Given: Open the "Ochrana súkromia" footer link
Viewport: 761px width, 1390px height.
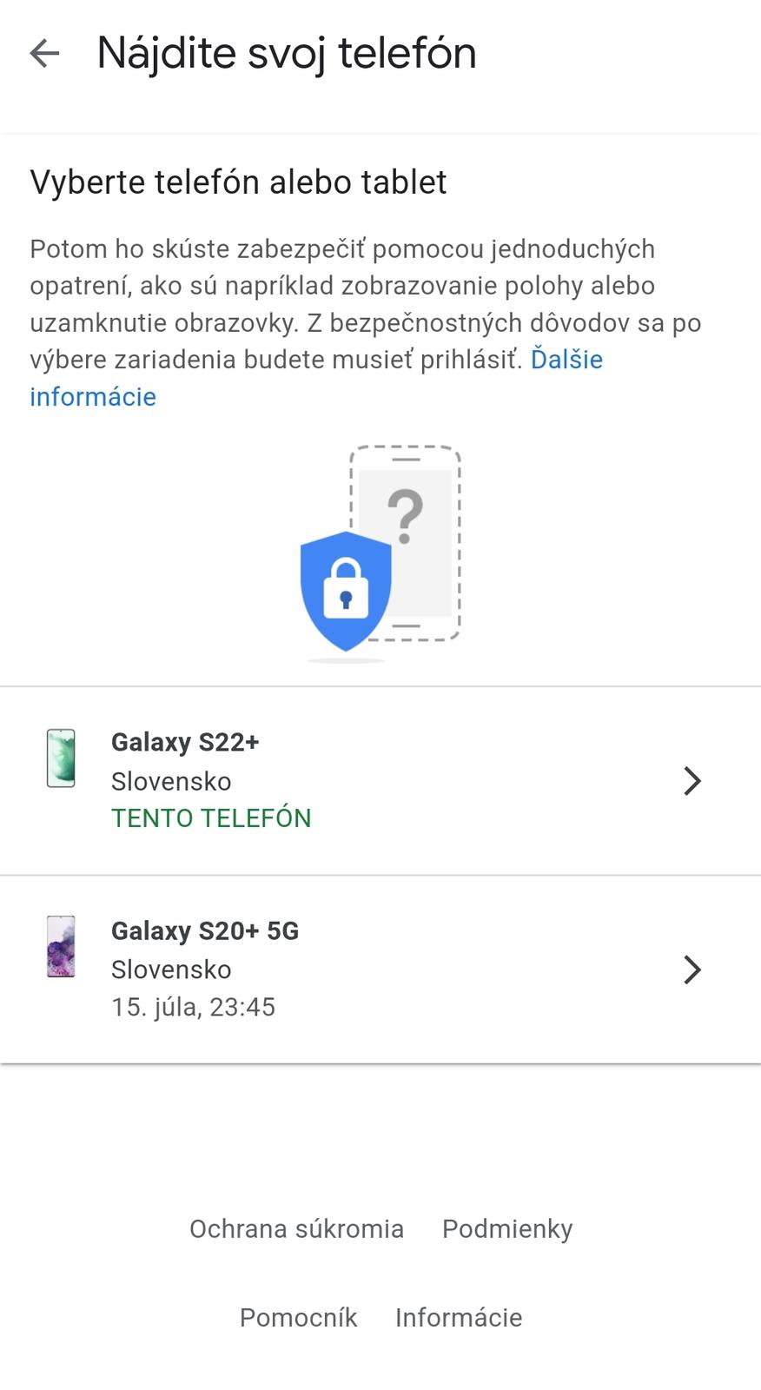Looking at the screenshot, I should click(x=296, y=1228).
